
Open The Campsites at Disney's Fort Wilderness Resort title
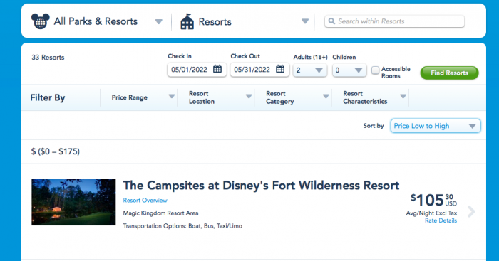click(x=261, y=186)
